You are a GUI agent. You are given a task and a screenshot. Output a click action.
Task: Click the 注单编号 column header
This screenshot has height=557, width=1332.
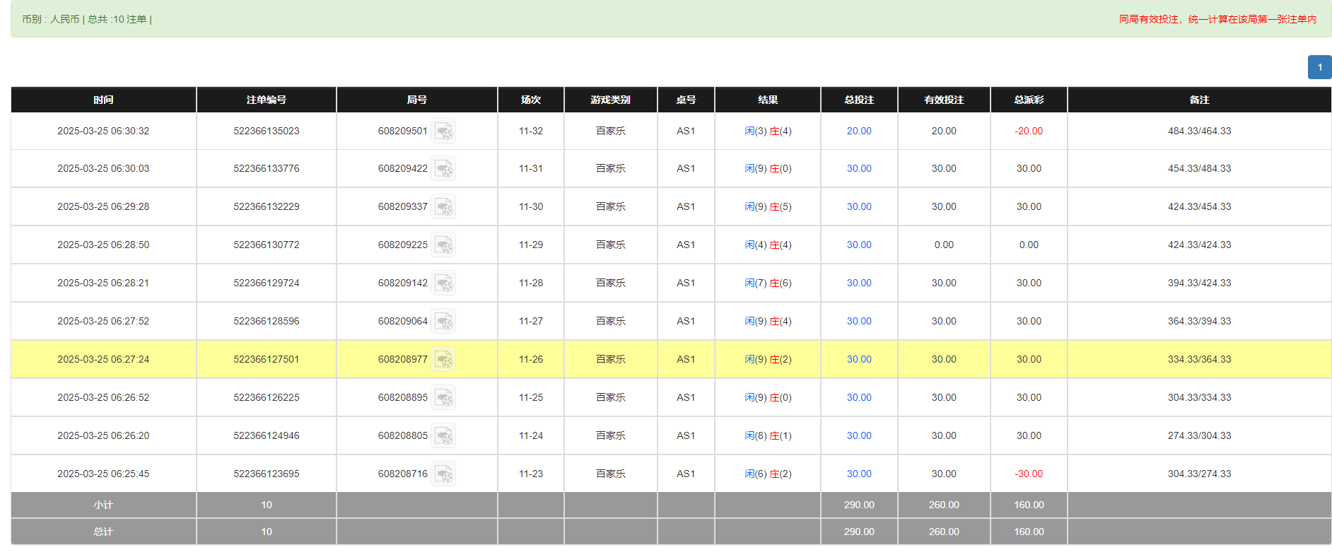click(266, 100)
